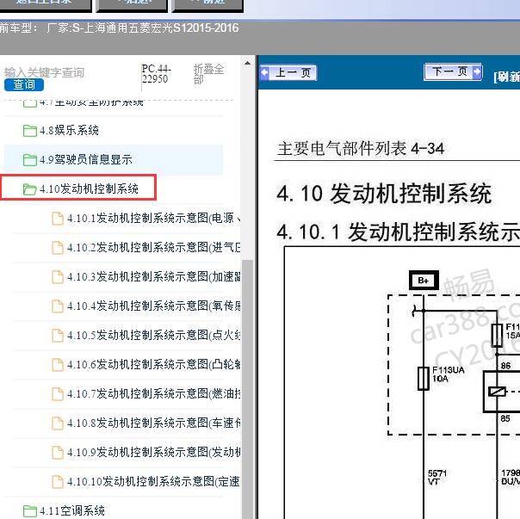Open 4.10.7发动机控制系统示意图(燃油 page

[x=154, y=393]
